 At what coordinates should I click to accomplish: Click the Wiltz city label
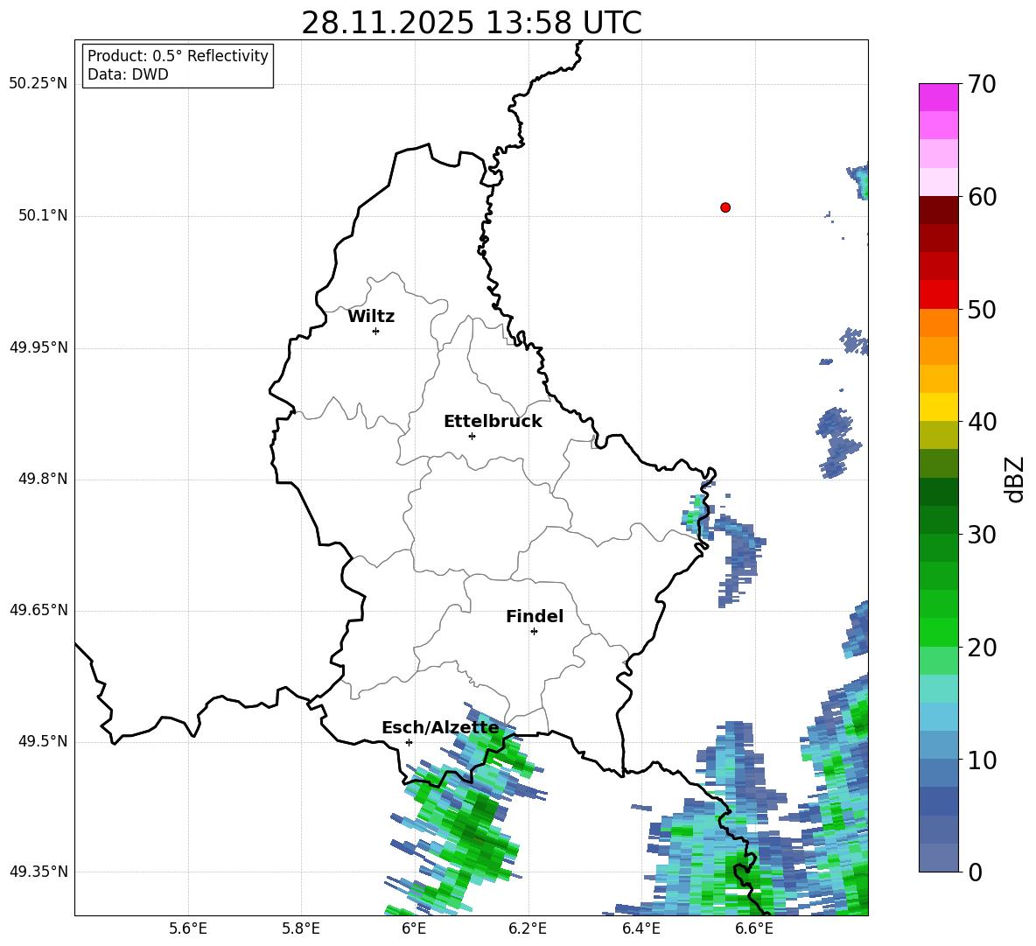[371, 317]
